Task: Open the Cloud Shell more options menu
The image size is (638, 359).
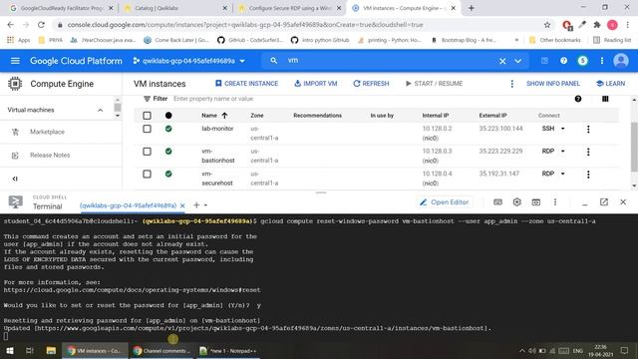Action: point(555,202)
